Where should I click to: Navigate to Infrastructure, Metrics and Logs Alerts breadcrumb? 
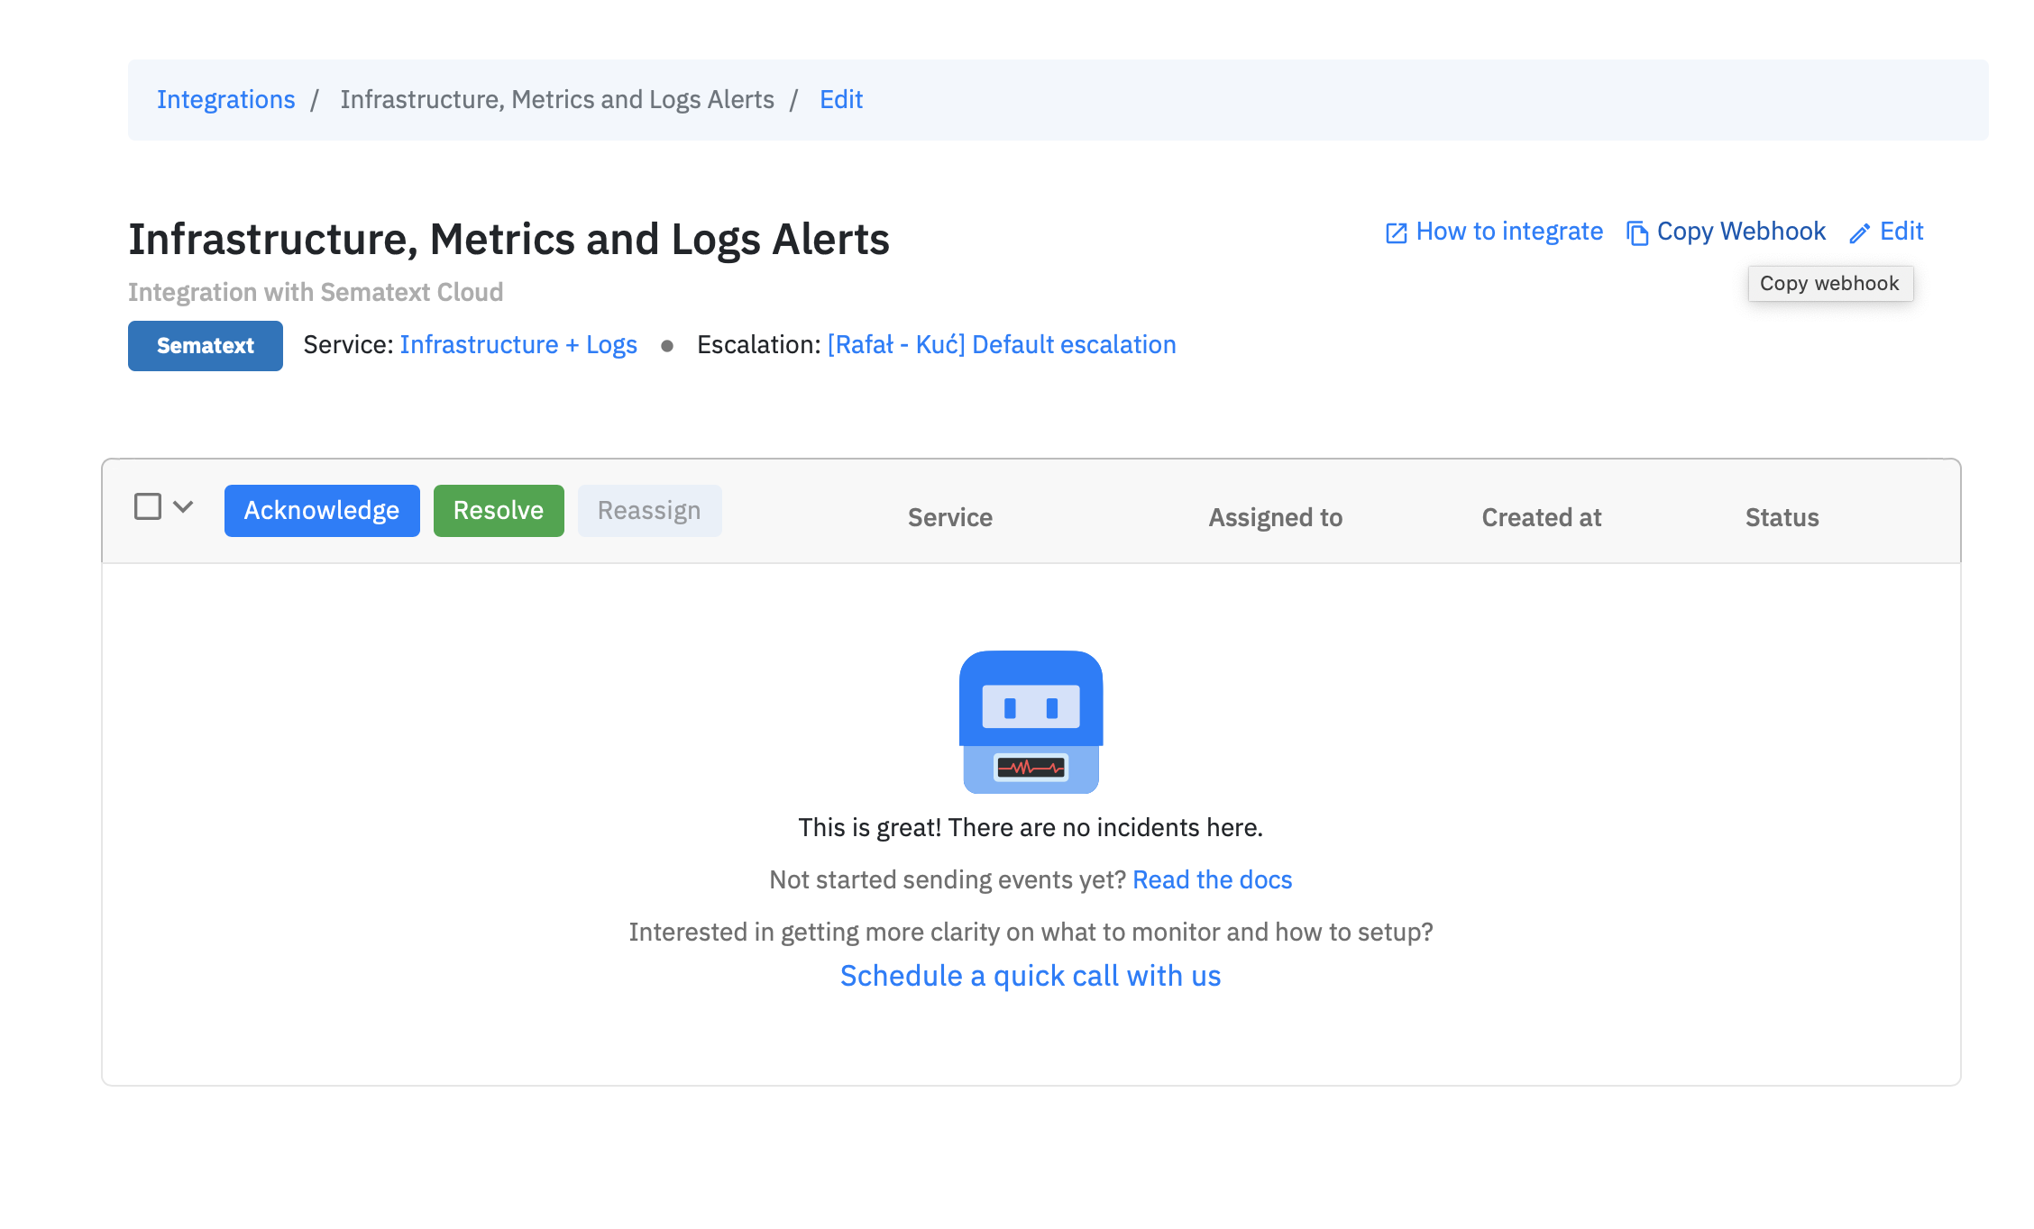click(556, 99)
